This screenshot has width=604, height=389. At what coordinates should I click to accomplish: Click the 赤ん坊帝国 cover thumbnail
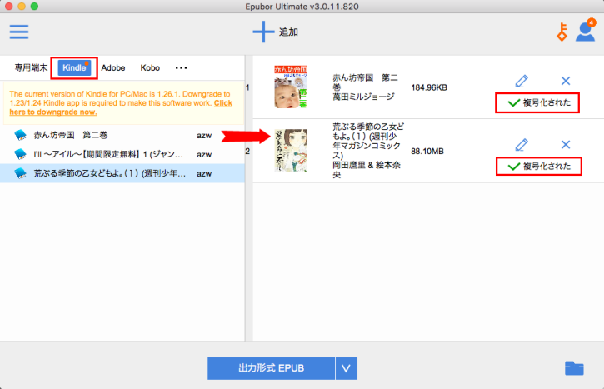click(291, 87)
